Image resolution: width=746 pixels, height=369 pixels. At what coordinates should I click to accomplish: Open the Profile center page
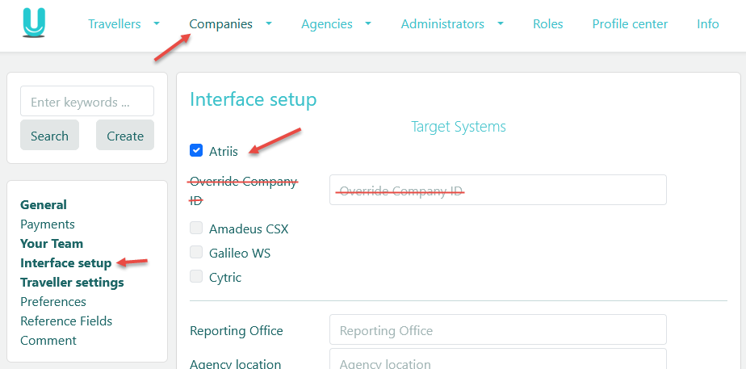[630, 24]
